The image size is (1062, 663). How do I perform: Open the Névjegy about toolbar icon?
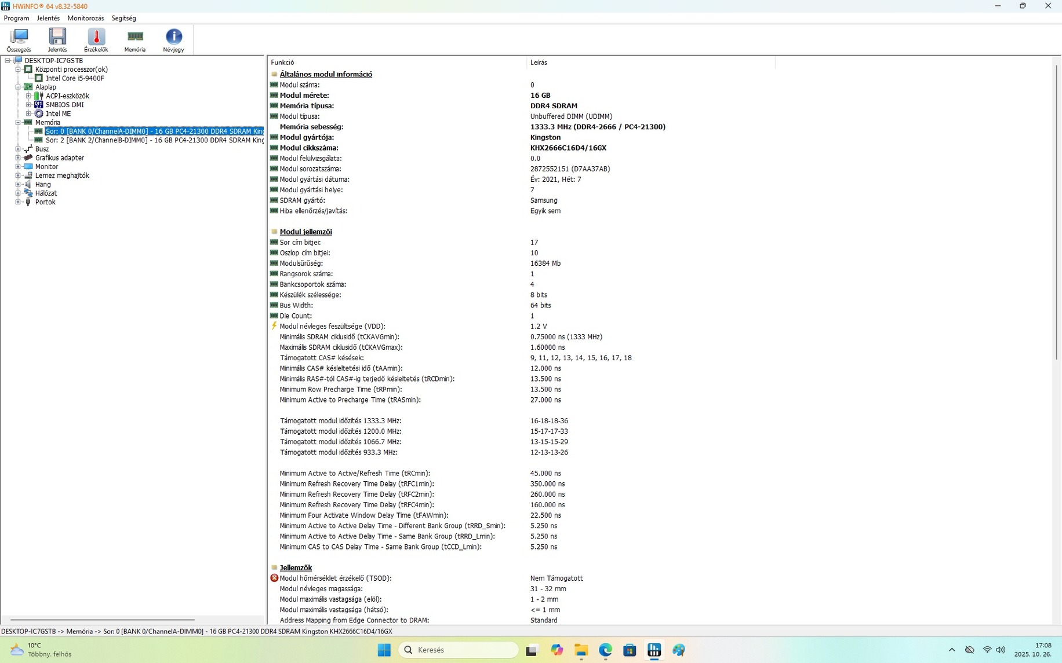pyautogui.click(x=173, y=40)
